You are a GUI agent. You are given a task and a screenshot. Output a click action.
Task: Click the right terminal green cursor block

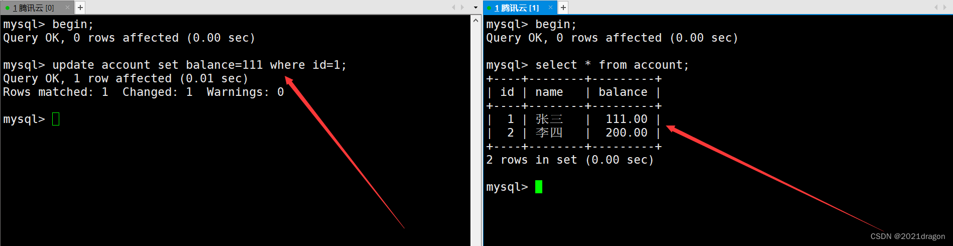click(539, 187)
